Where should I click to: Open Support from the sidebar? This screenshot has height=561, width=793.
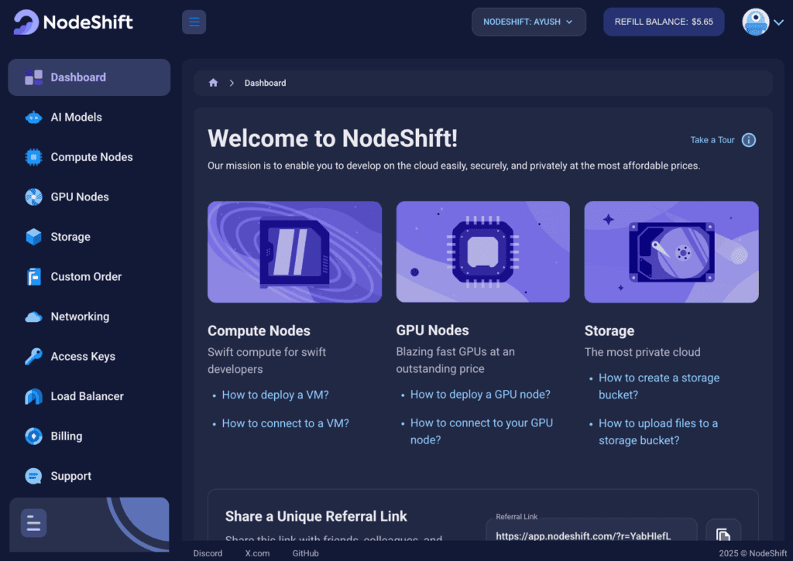(89, 476)
